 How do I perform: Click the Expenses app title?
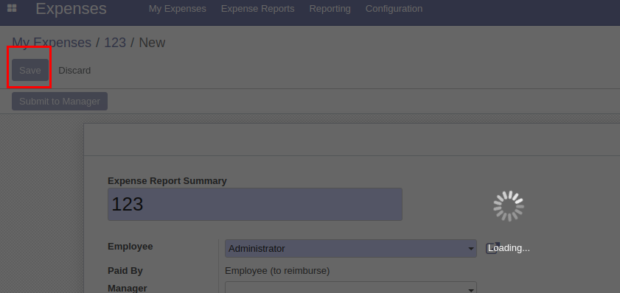pos(72,9)
